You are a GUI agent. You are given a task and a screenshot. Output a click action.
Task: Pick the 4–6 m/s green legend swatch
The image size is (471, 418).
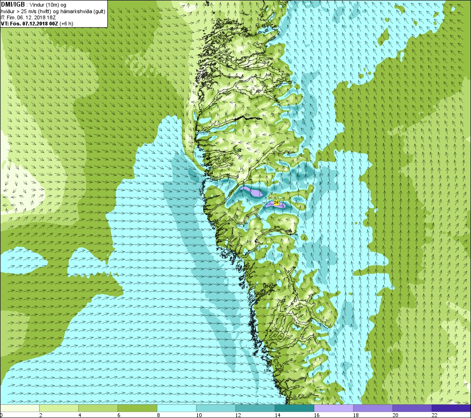click(x=98, y=408)
